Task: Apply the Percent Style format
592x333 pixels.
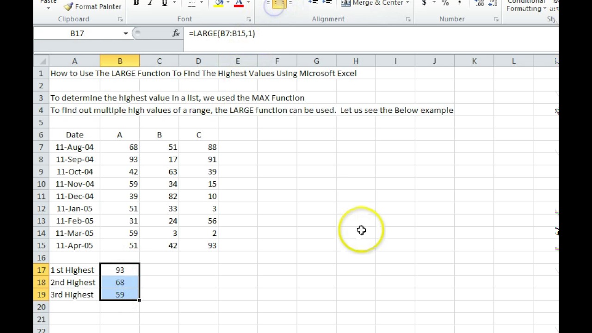Action: tap(445, 3)
